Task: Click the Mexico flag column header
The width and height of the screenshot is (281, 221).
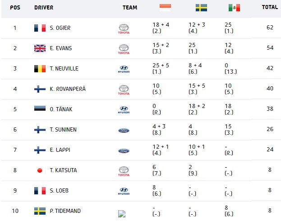Action: coord(234,8)
